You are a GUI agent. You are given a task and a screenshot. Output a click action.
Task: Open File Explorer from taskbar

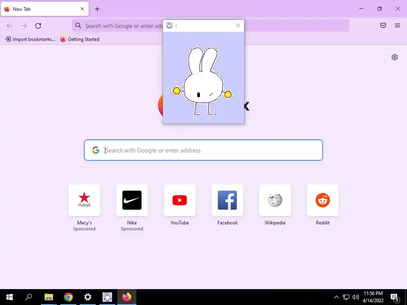(x=48, y=297)
